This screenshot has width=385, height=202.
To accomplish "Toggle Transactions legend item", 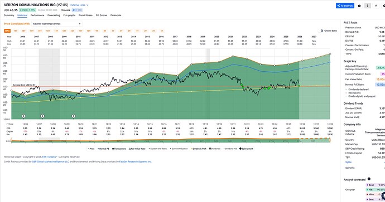I will (x=119, y=149).
